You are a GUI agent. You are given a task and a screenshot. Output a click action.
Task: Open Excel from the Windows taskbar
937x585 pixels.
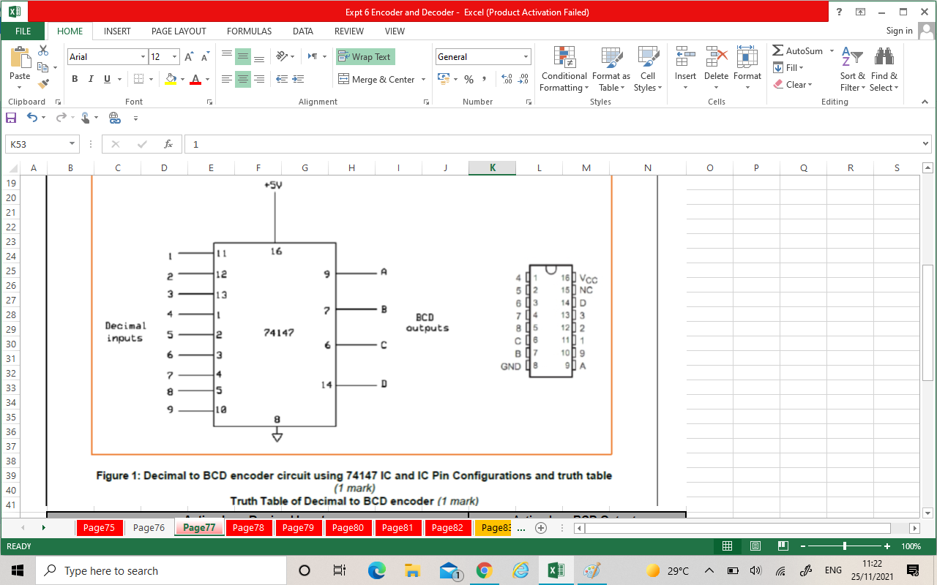556,570
